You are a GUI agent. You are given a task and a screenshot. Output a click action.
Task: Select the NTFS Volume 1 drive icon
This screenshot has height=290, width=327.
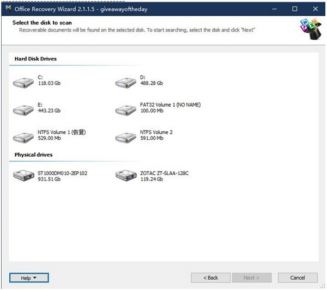click(23, 138)
